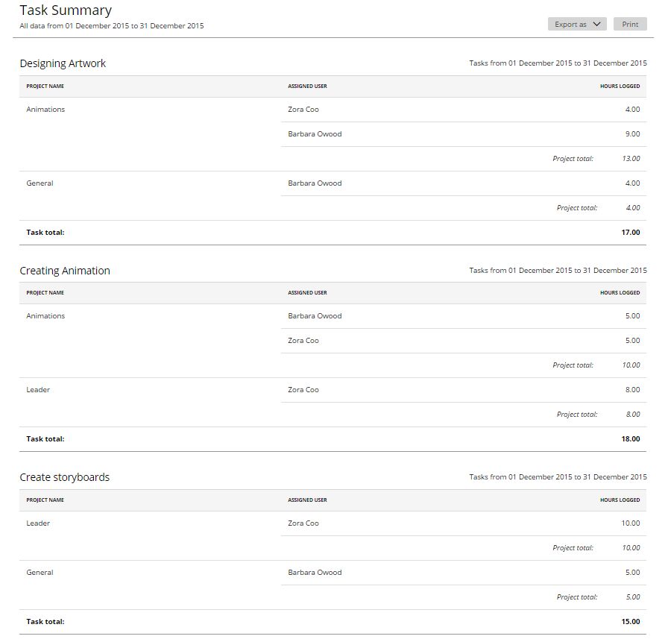Screen dimensions: 668x642
Task: Click the 17.00 task total value
Action: click(x=631, y=233)
